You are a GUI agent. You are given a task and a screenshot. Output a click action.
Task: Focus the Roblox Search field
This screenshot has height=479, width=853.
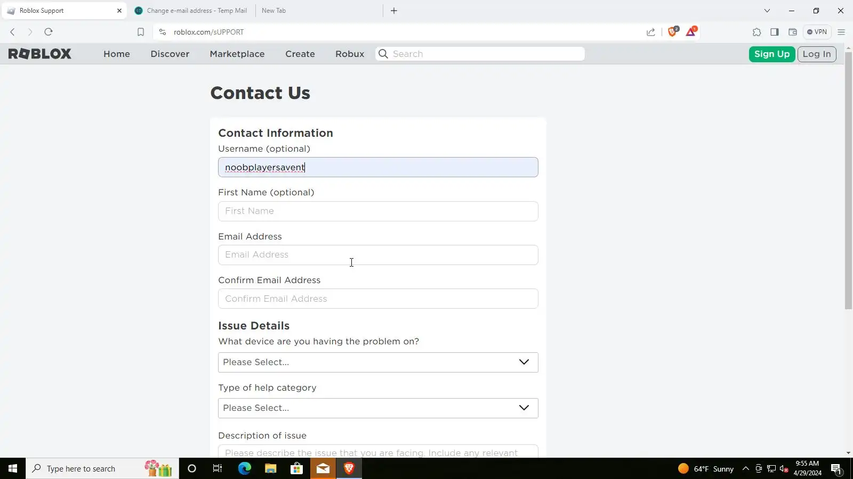click(x=480, y=54)
